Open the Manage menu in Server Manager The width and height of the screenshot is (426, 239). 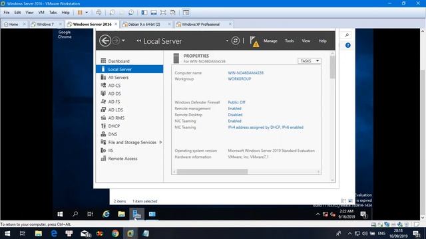pos(270,41)
